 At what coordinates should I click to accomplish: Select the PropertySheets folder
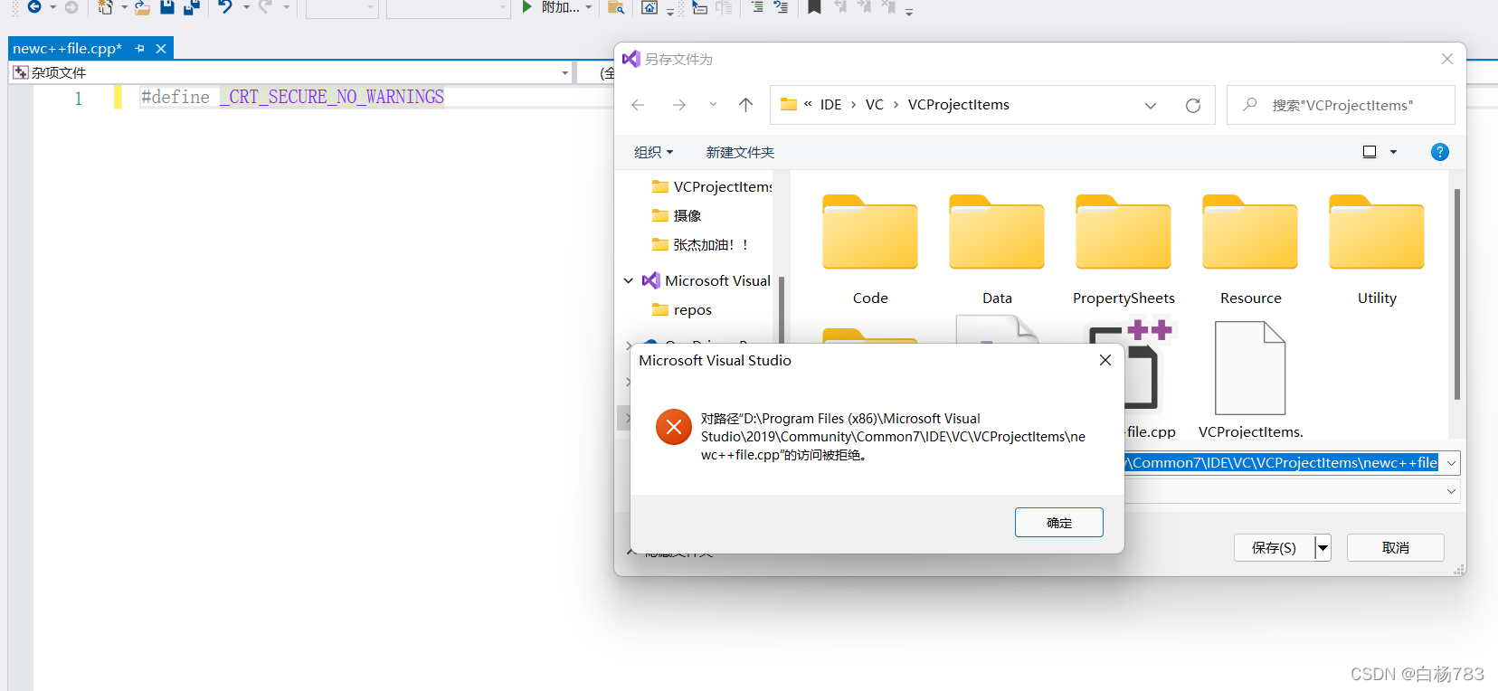(x=1123, y=250)
